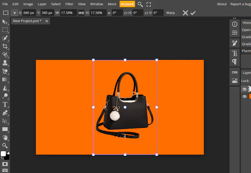
Task: Select the Type tool
Action: (5, 104)
